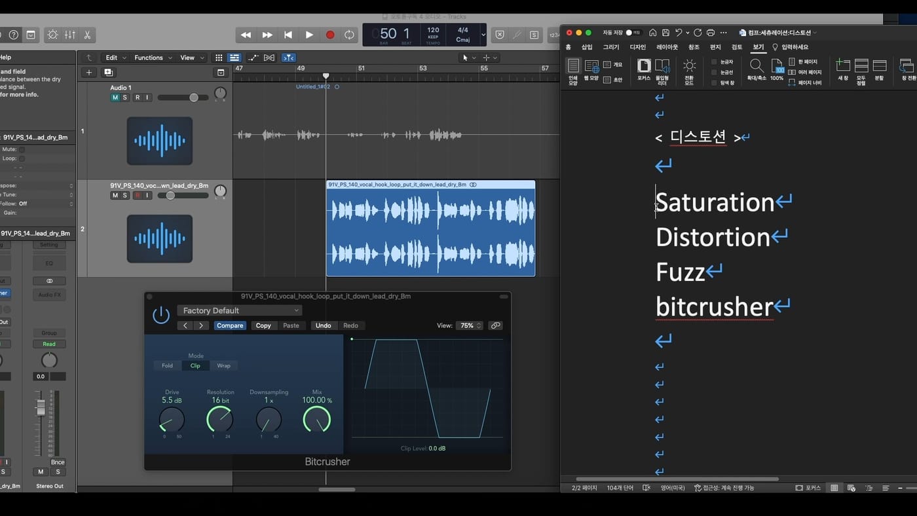Click the Bitcrusher Drive knob

pyautogui.click(x=172, y=420)
